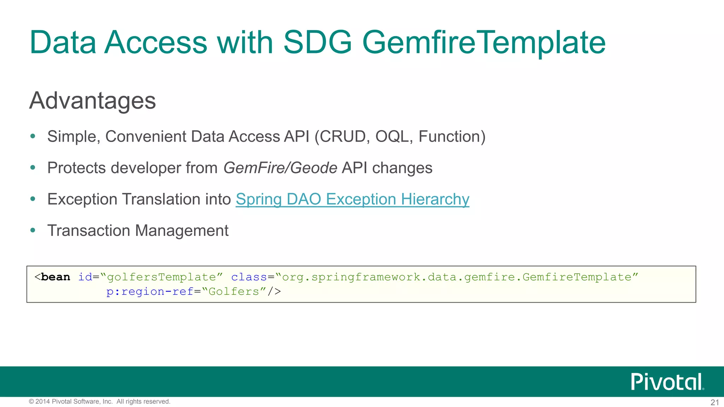Click the bullet "Simple, Convenient Data Access API (CRUD, OQL, Function)"
724x407 pixels.
267,137
